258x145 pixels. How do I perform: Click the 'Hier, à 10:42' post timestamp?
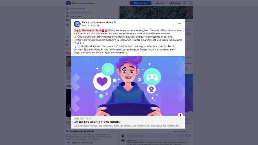click(x=88, y=26)
